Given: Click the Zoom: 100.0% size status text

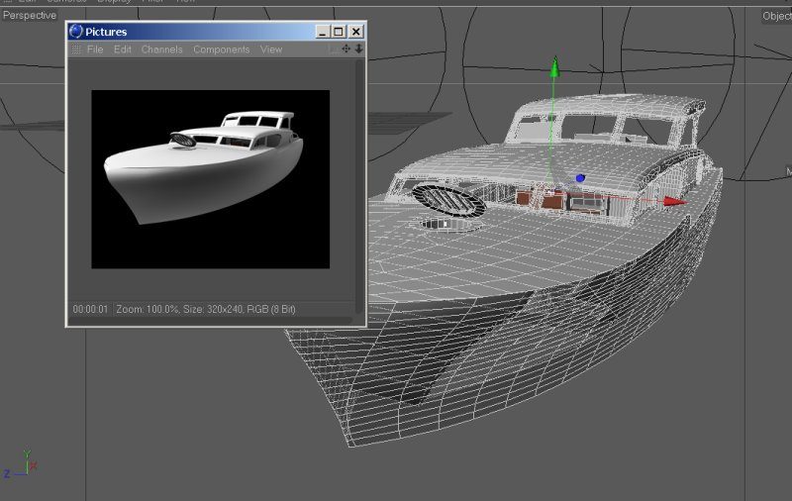Looking at the screenshot, I should point(206,309).
